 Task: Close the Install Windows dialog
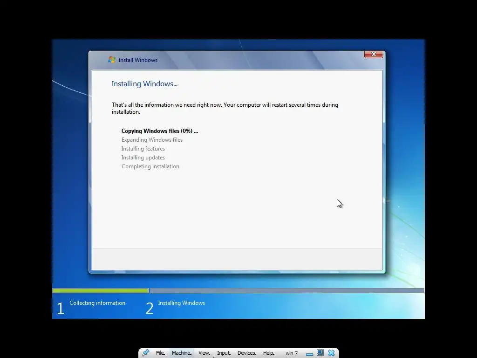pos(374,54)
